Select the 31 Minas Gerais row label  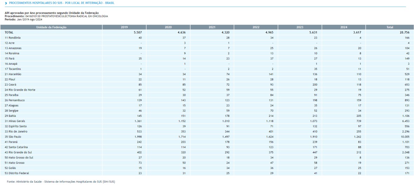pyautogui.click(x=15, y=121)
